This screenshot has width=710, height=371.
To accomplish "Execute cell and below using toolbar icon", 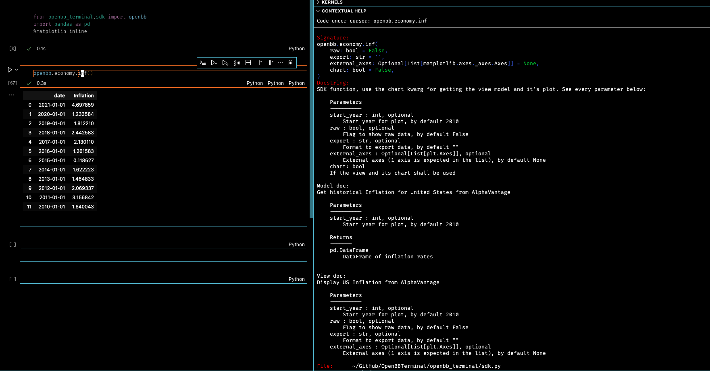I will tap(225, 63).
